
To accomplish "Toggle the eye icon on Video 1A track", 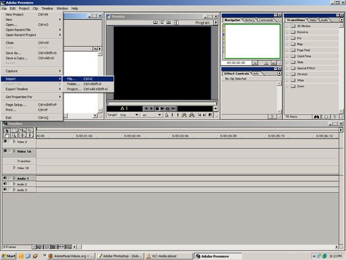I will (5, 151).
